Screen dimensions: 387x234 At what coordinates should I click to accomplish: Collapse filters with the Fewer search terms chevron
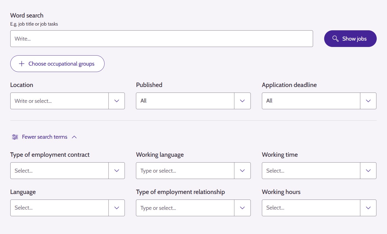point(74,137)
